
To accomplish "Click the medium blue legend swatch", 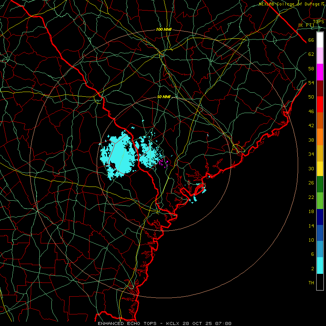I will pos(320,233).
